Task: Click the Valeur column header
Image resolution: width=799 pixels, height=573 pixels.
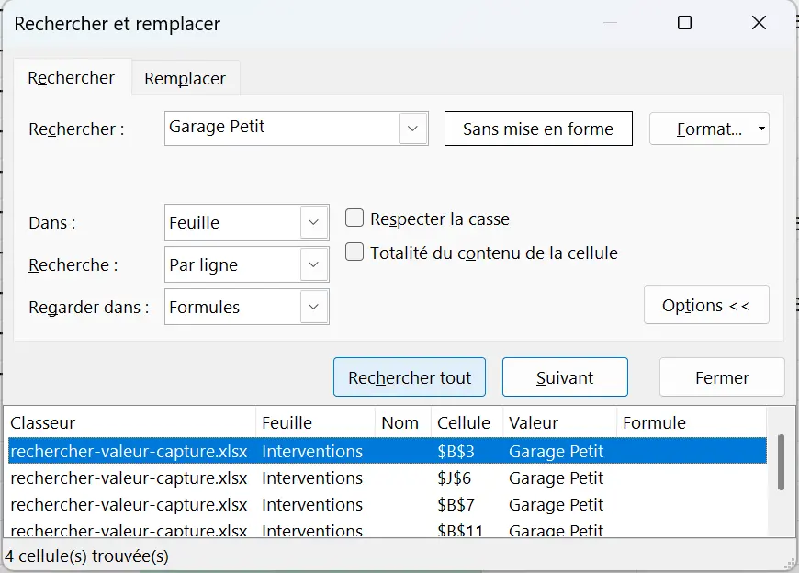Action: pos(559,422)
